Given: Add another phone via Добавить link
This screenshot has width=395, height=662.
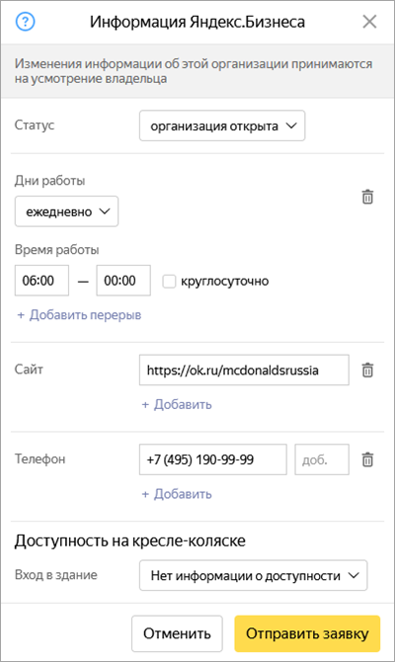Looking at the screenshot, I should (x=177, y=494).
